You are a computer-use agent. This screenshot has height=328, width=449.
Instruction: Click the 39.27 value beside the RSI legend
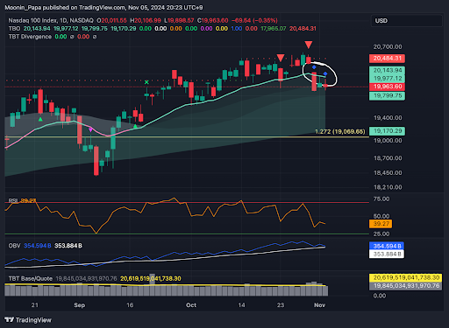tap(28, 201)
